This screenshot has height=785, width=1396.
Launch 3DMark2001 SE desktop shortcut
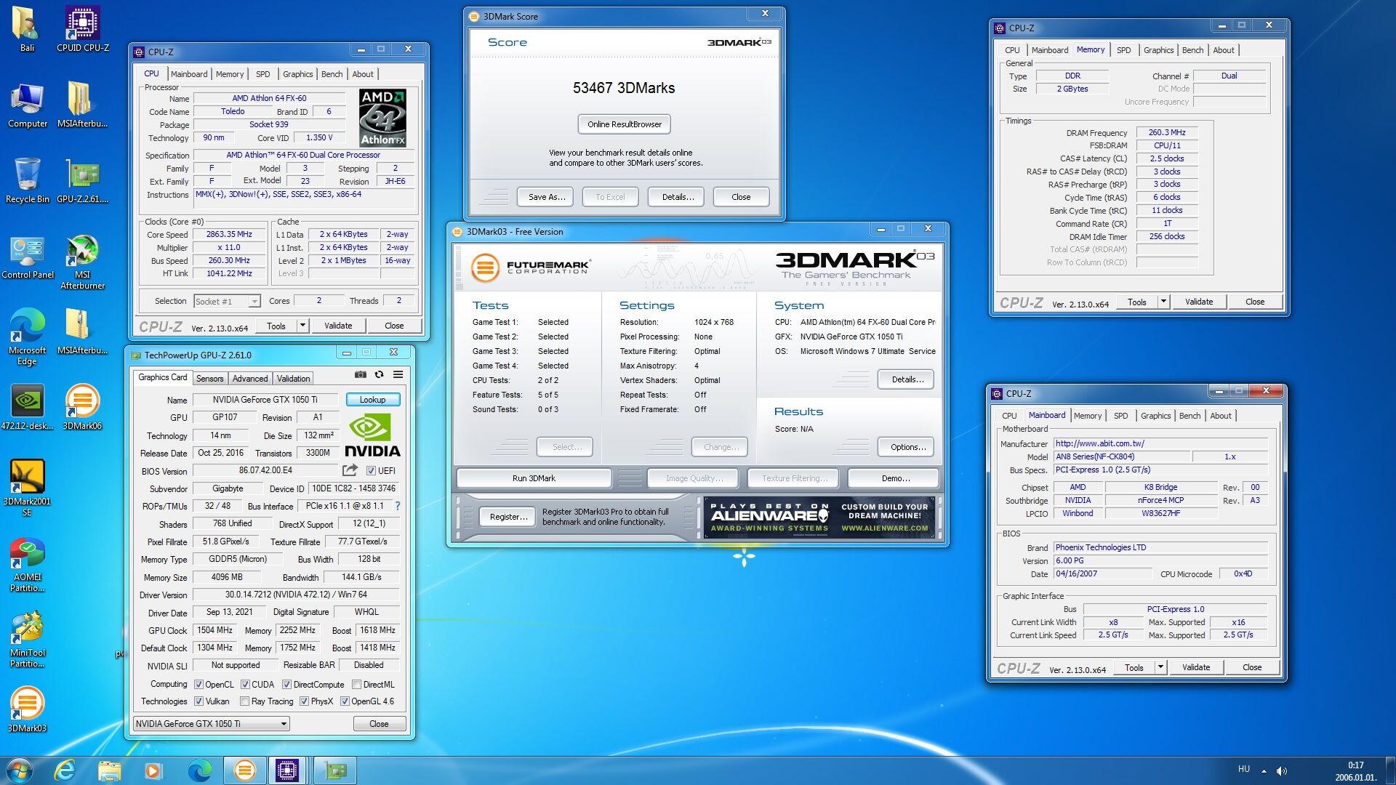tap(27, 488)
